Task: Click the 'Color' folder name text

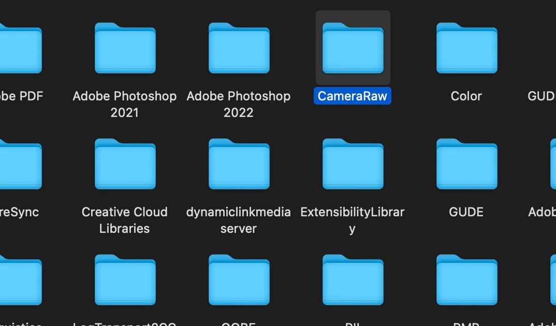Action: tap(466, 96)
